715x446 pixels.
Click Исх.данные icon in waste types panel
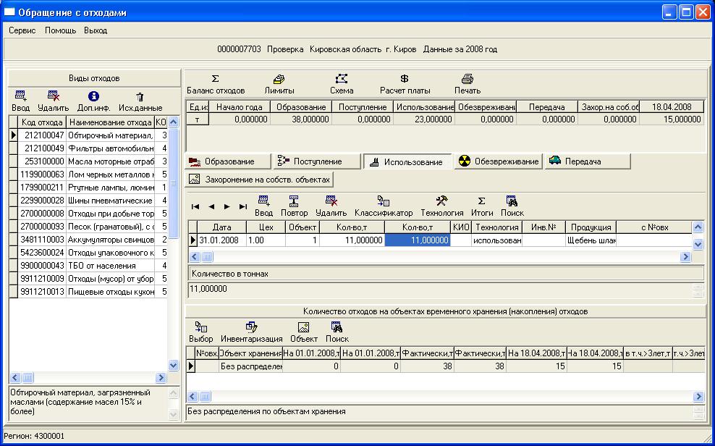tap(140, 101)
